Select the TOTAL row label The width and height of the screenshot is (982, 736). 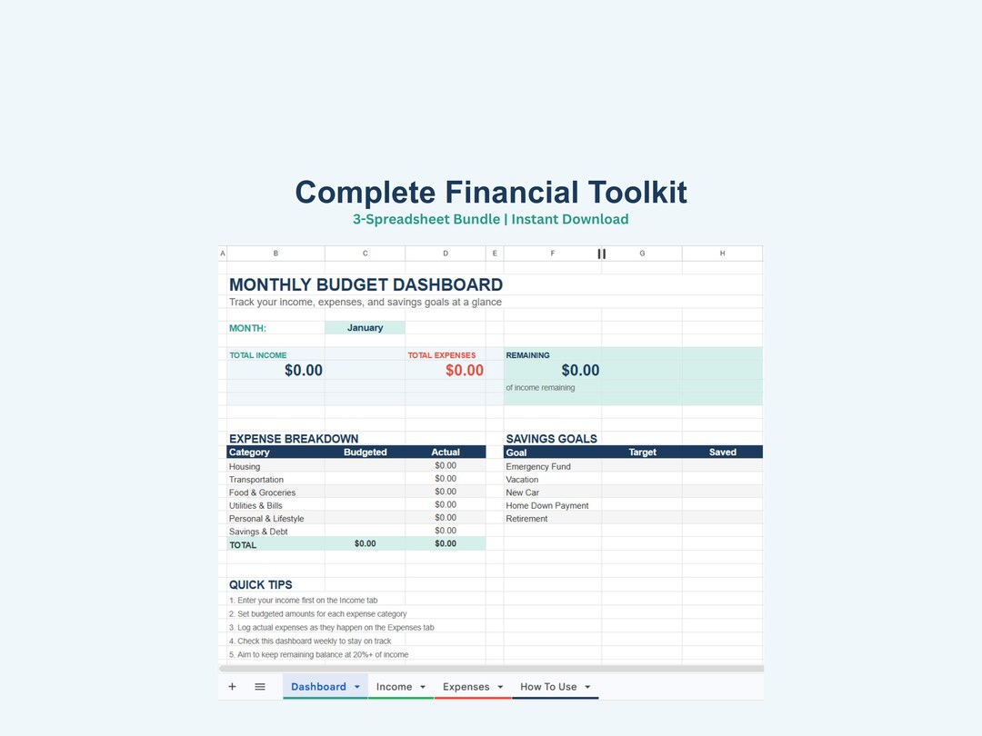276,544
